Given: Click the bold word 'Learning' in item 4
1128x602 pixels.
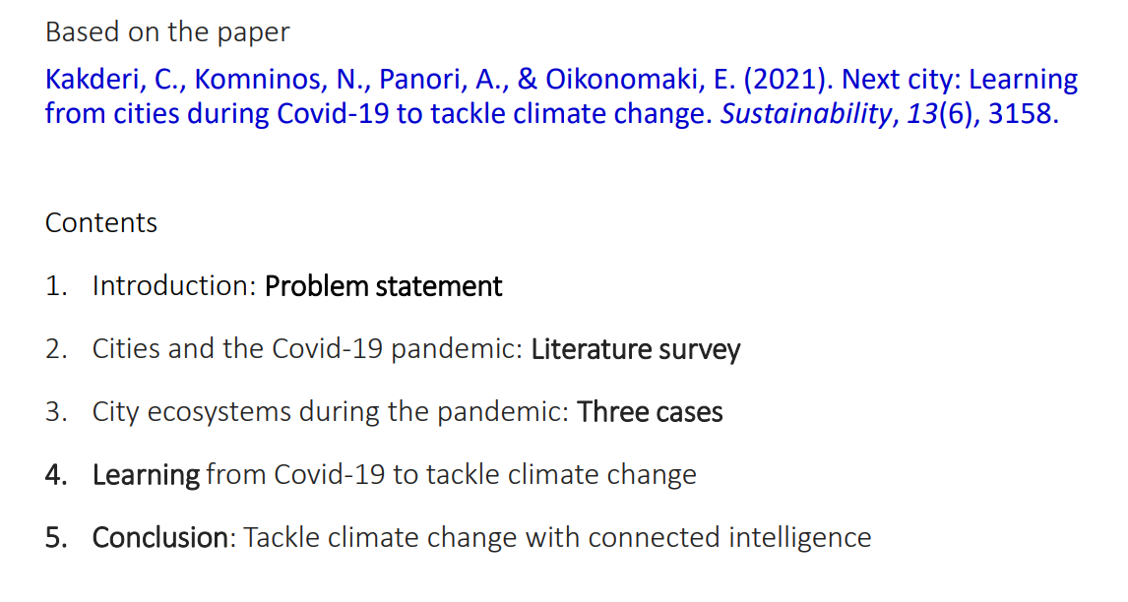Looking at the screenshot, I should point(146,475).
